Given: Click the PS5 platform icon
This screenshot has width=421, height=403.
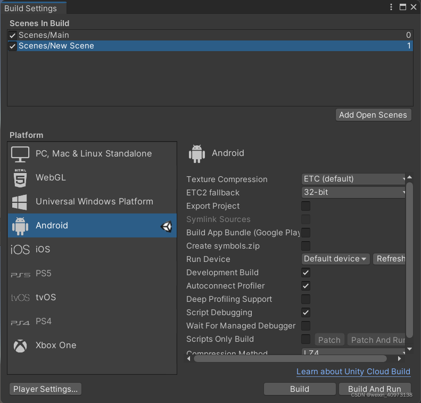Looking at the screenshot, I should click(x=20, y=275).
